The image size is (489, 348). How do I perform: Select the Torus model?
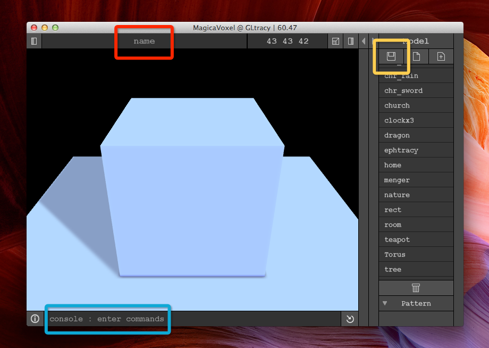(x=416, y=254)
